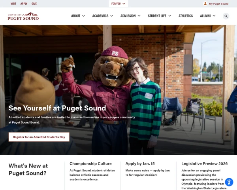Expand the Alumni menu chevron
The image size is (237, 190).
tap(214, 16)
